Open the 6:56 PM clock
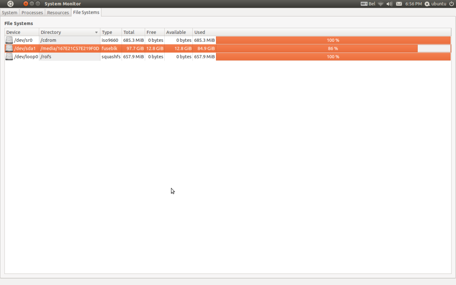456x285 pixels. 413,4
